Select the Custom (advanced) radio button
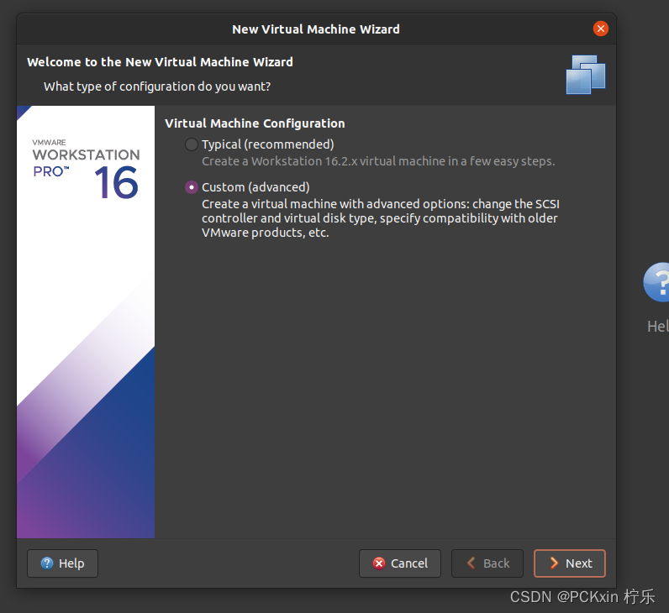 (x=191, y=187)
